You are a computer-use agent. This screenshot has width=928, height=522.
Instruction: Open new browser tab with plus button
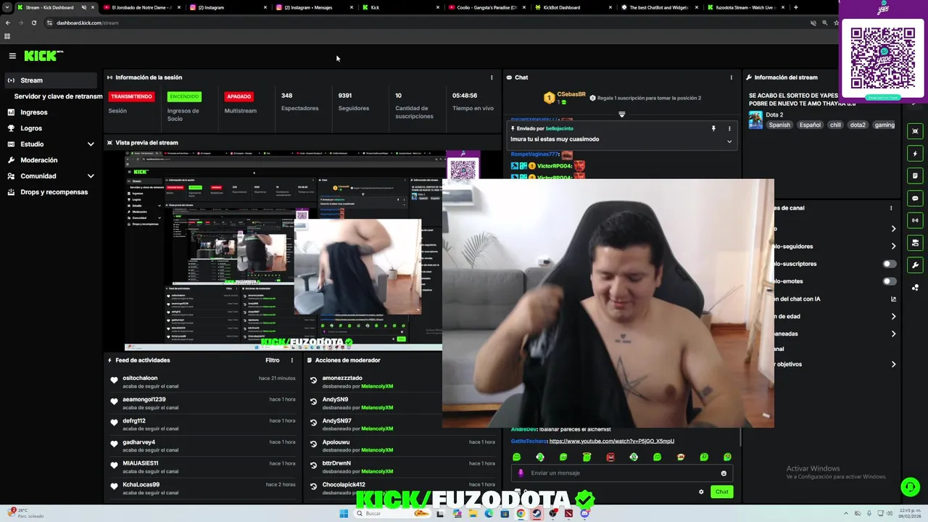tap(796, 7)
